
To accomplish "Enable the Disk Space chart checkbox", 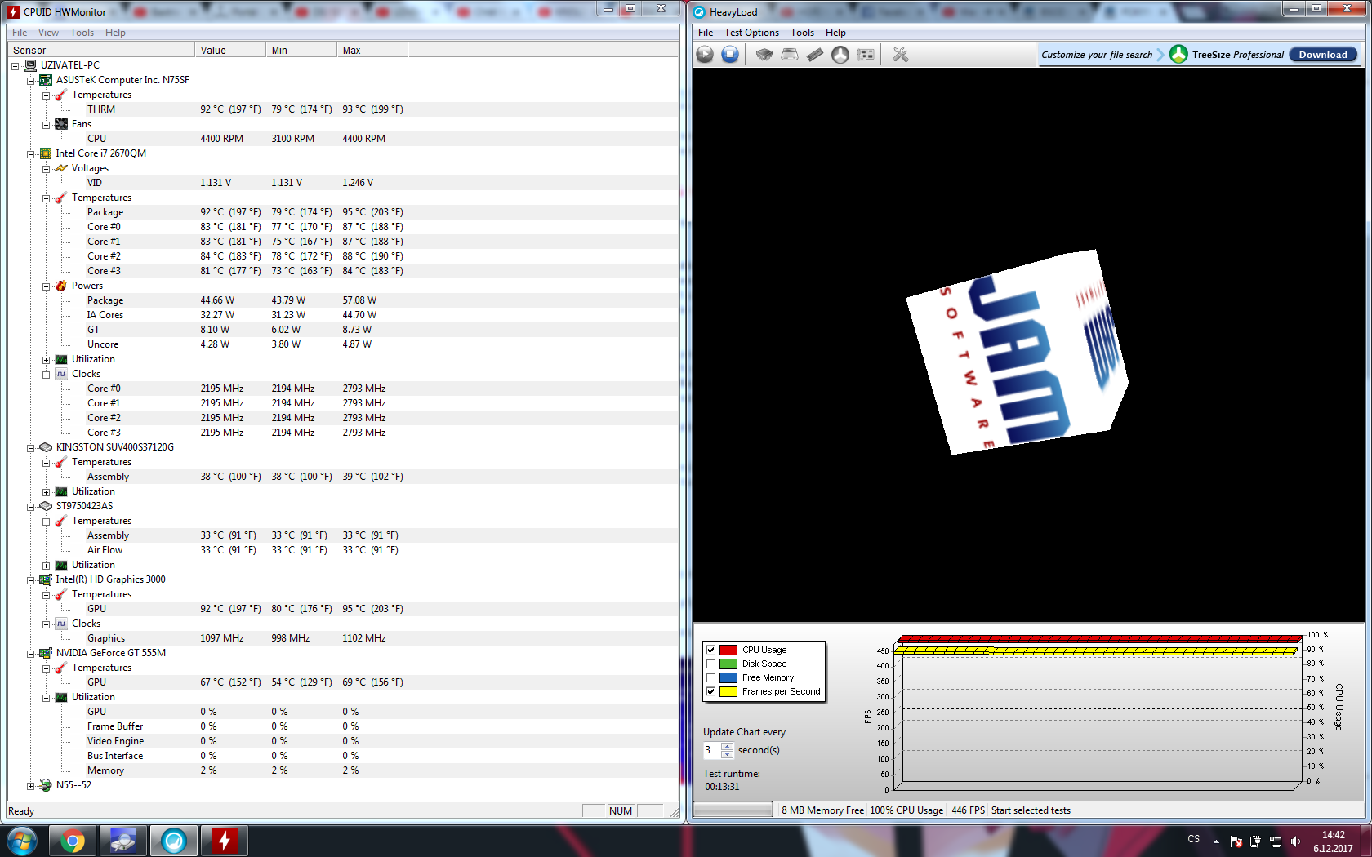I will coord(710,664).
